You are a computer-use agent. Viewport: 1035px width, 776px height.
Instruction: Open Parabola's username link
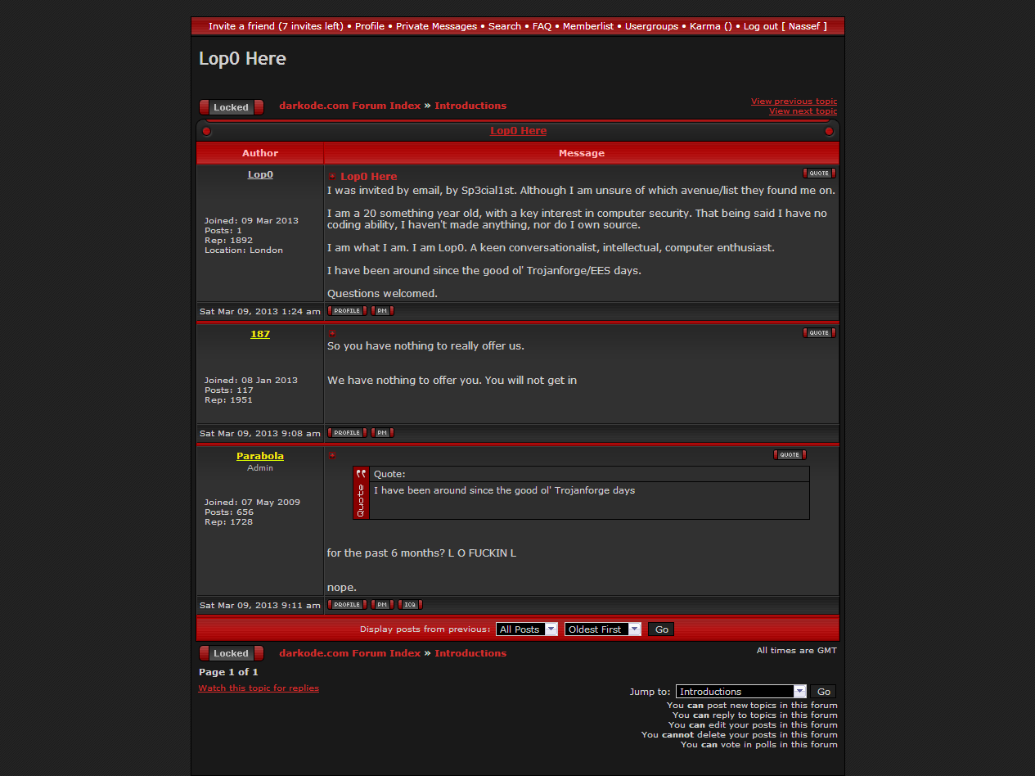click(x=260, y=456)
